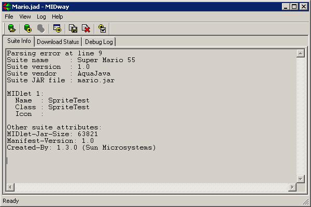Click the 'Manifest-Version: 1.0' line
This screenshot has height=207, width=311.
point(50,141)
